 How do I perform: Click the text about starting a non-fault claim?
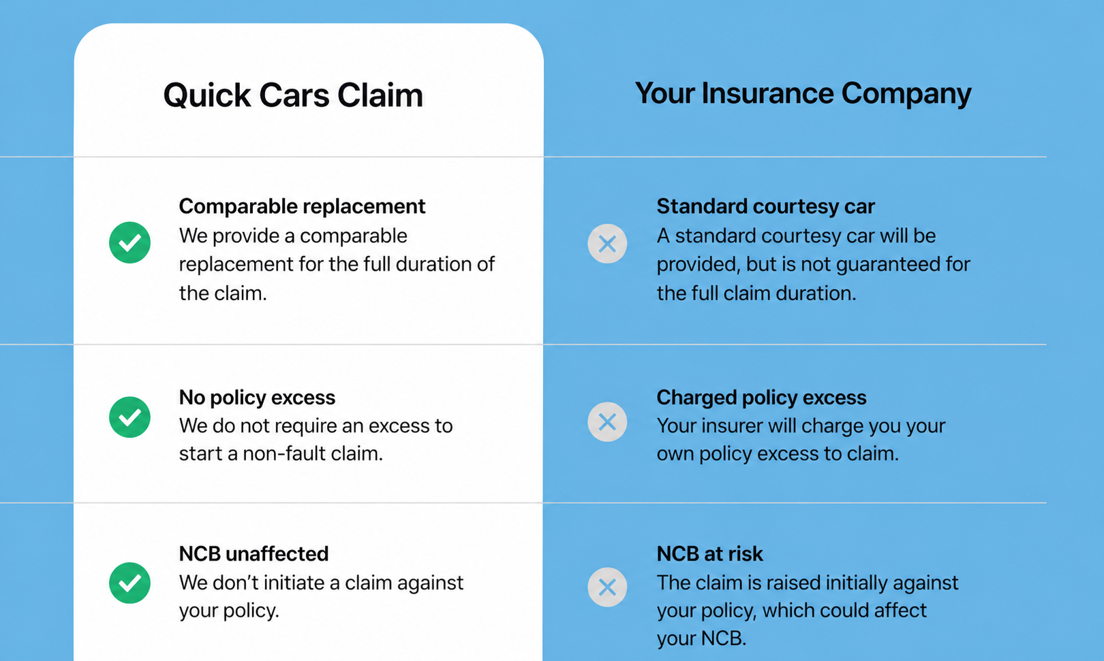(316, 439)
